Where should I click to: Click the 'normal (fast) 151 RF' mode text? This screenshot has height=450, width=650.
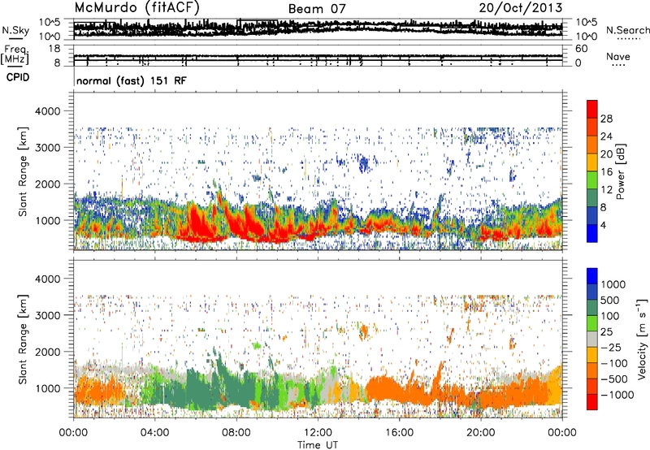pos(132,80)
